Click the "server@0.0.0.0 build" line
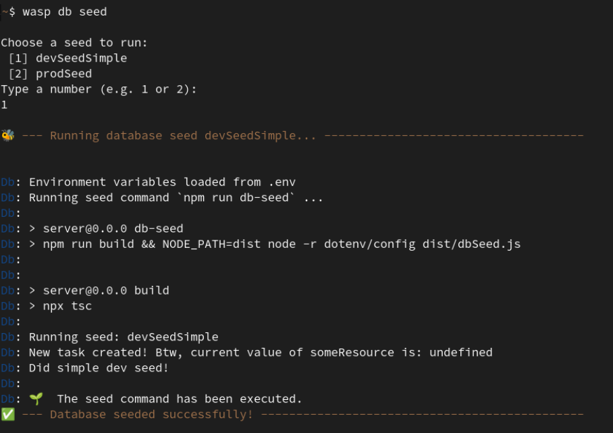Viewport: 613px width, 433px height. [106, 290]
